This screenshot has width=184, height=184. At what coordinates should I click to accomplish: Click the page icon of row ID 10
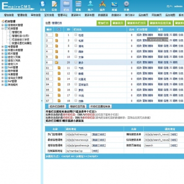[56, 57]
